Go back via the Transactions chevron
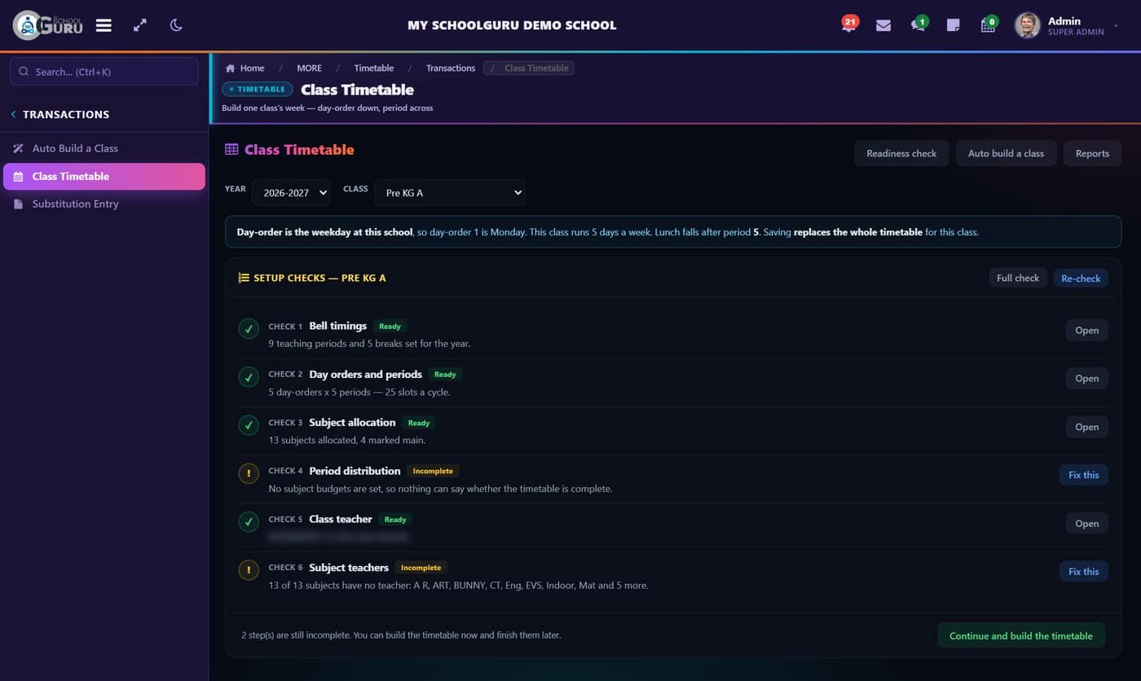 click(x=13, y=114)
